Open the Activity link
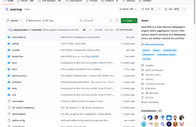196x127 pixels. [147, 79]
